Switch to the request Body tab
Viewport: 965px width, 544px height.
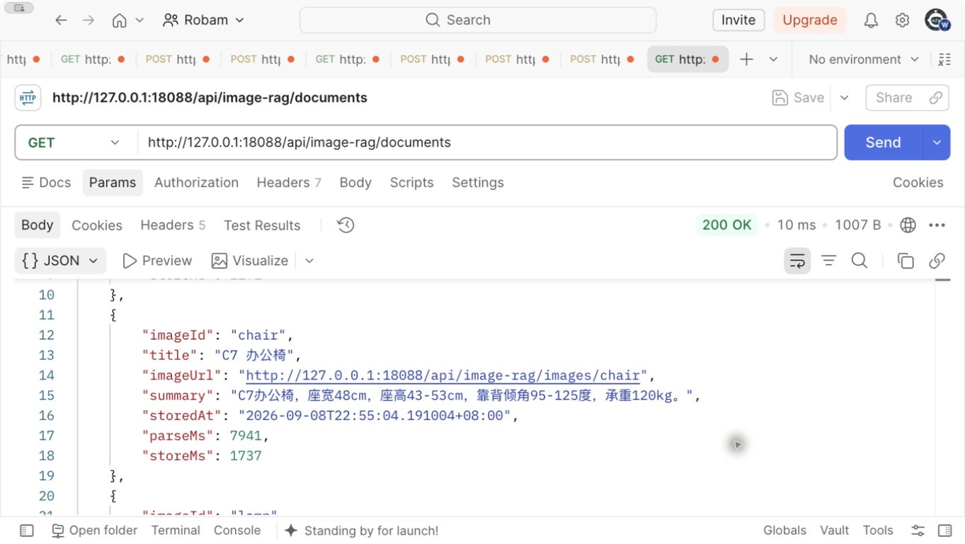[x=355, y=183]
